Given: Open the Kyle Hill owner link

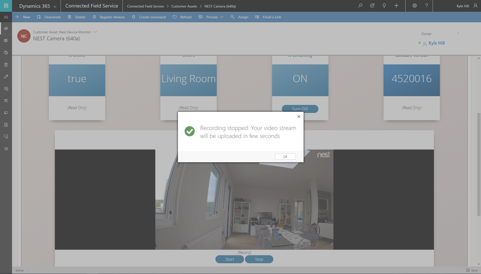Looking at the screenshot, I should point(437,43).
